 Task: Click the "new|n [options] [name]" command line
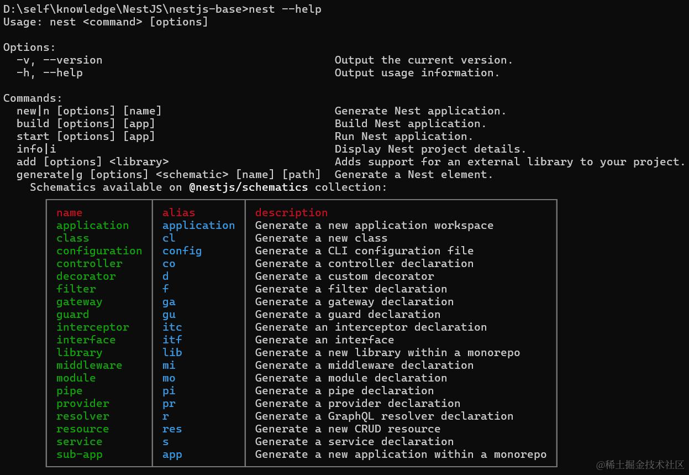pyautogui.click(x=89, y=111)
